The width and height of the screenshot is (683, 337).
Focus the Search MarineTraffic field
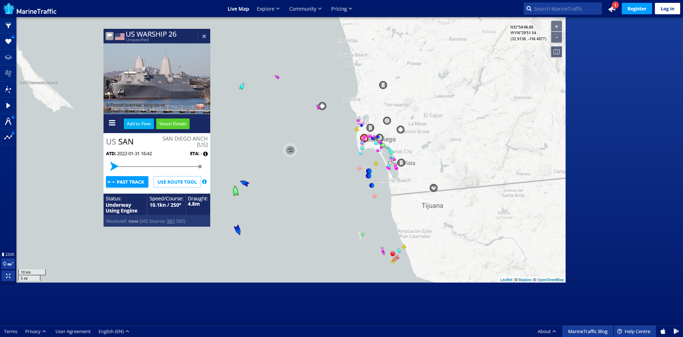tap(563, 9)
